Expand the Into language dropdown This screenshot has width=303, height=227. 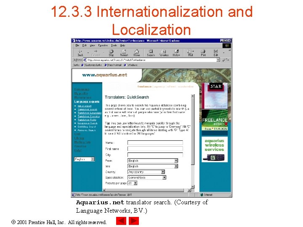176,166
